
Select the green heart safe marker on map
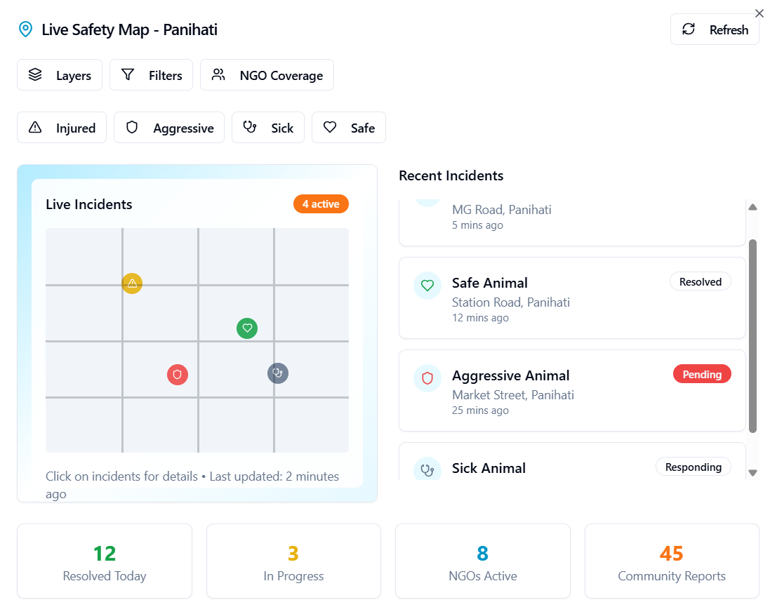[247, 328]
